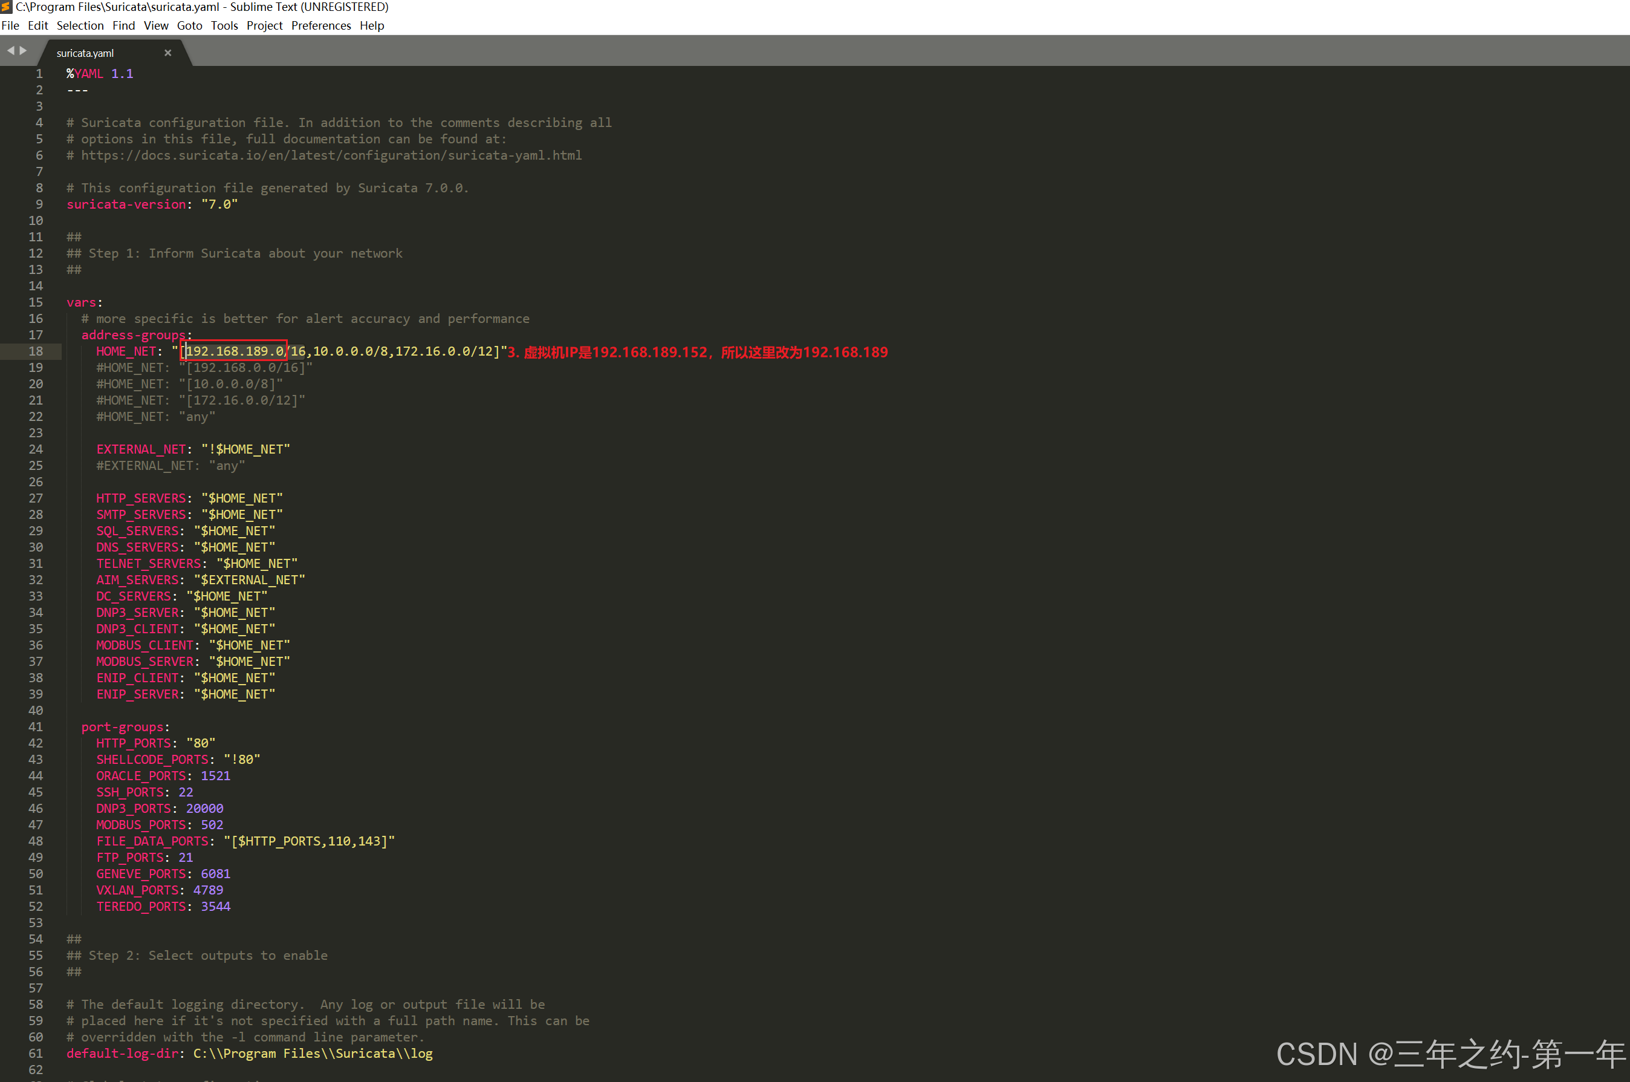Image resolution: width=1630 pixels, height=1082 pixels.
Task: Open the Help menu
Action: click(372, 25)
